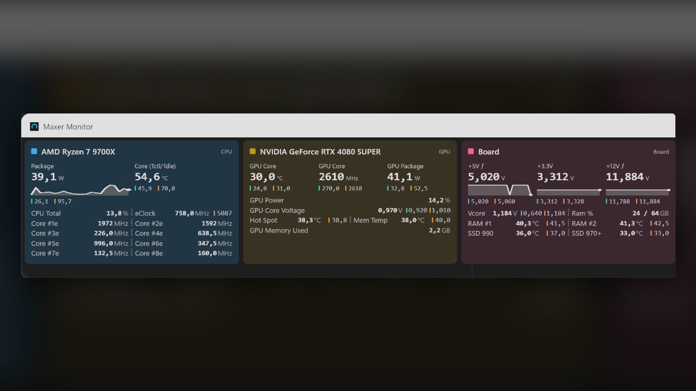Select the Core (Tctl/Tdie) 54,6 °C reading
Image resolution: width=696 pixels, height=391 pixels.
point(151,177)
